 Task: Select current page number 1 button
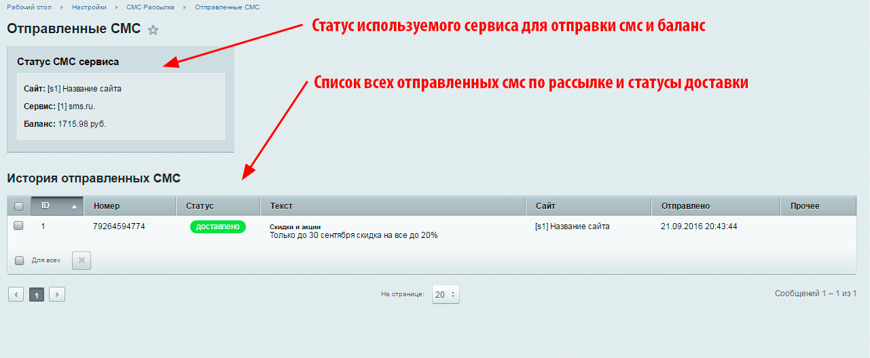pos(37,294)
